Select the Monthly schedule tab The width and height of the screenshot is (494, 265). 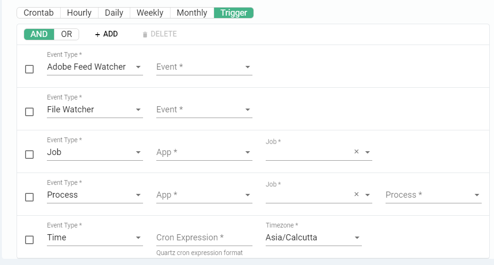click(192, 13)
